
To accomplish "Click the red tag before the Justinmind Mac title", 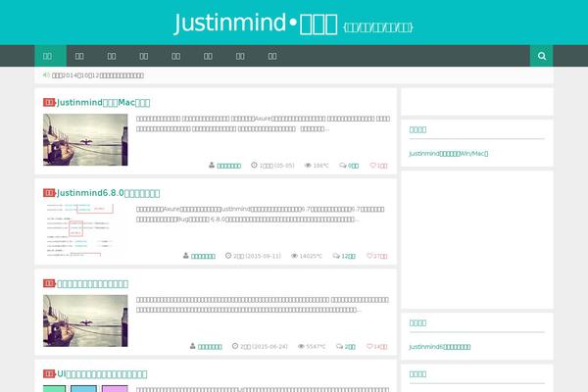I will pyautogui.click(x=49, y=102).
